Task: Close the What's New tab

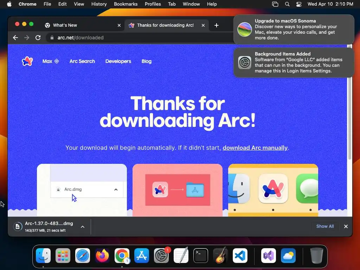Action: click(119, 25)
